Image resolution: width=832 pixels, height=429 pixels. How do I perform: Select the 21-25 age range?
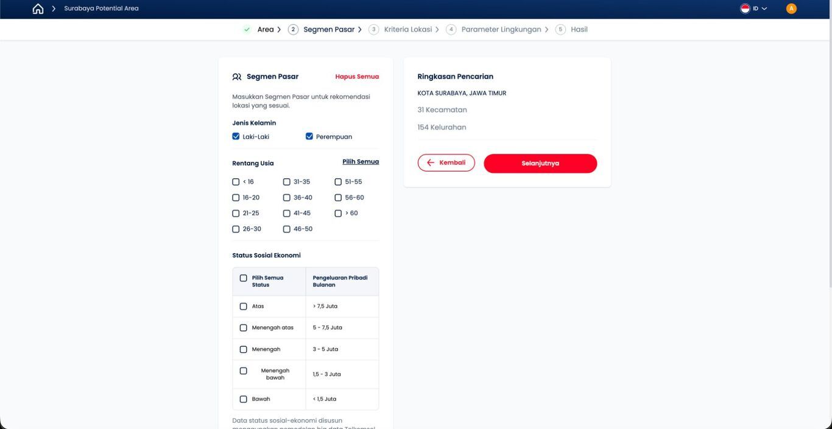click(236, 214)
